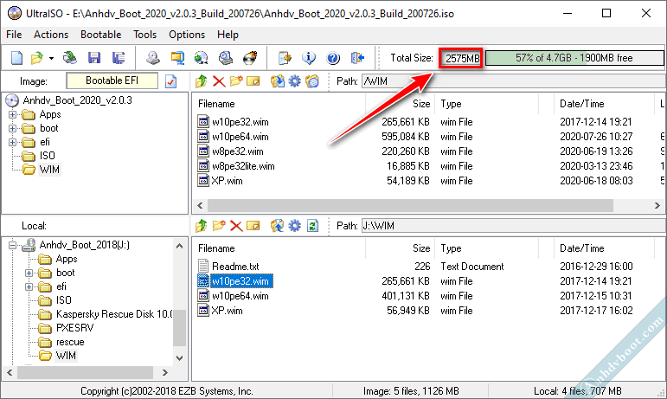Expand the Apps folder in image tree

pyautogui.click(x=12, y=114)
